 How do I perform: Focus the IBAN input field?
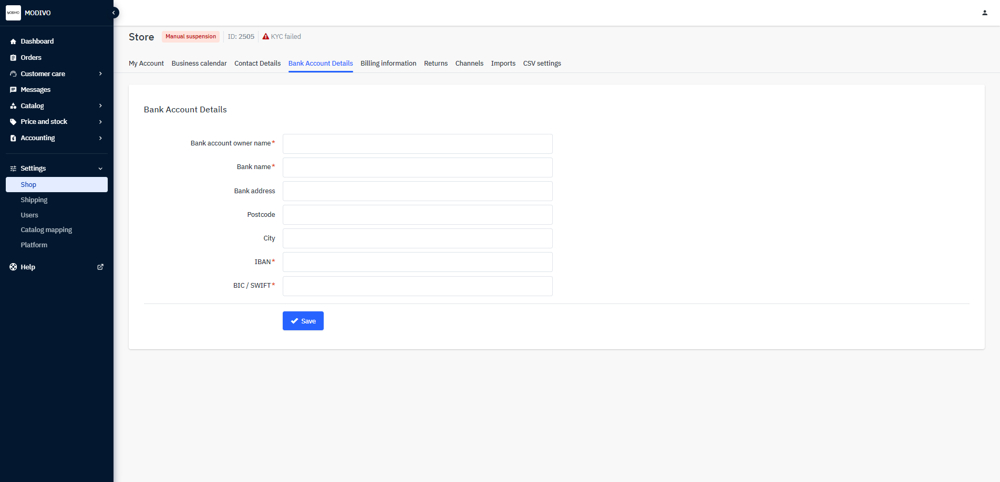tap(418, 262)
